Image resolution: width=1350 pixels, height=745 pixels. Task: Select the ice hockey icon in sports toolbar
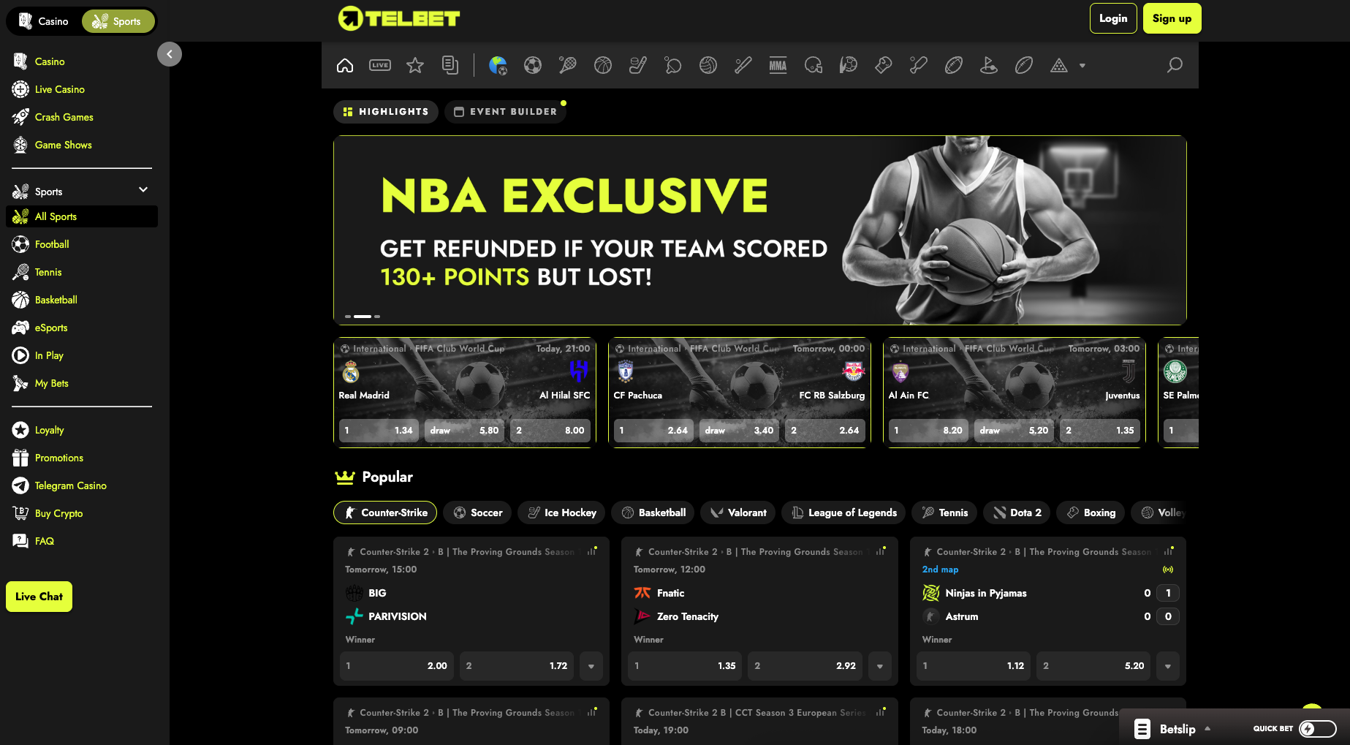(638, 66)
